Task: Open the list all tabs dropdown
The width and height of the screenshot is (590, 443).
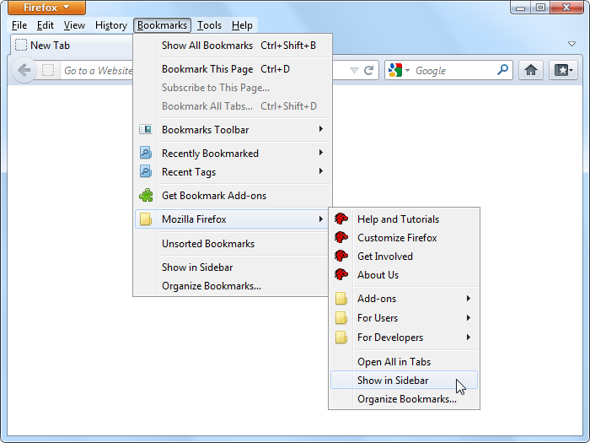Action: pos(571,45)
